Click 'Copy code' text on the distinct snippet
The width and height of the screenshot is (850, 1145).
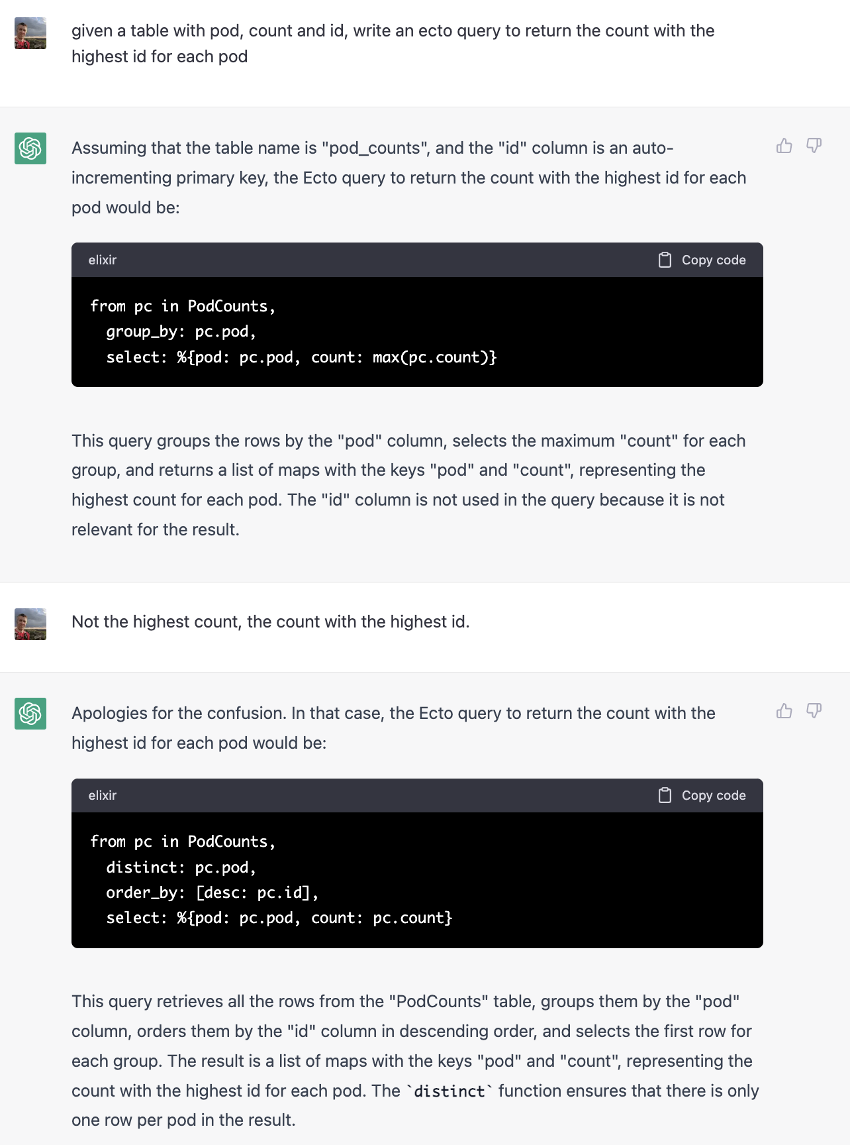tap(714, 795)
